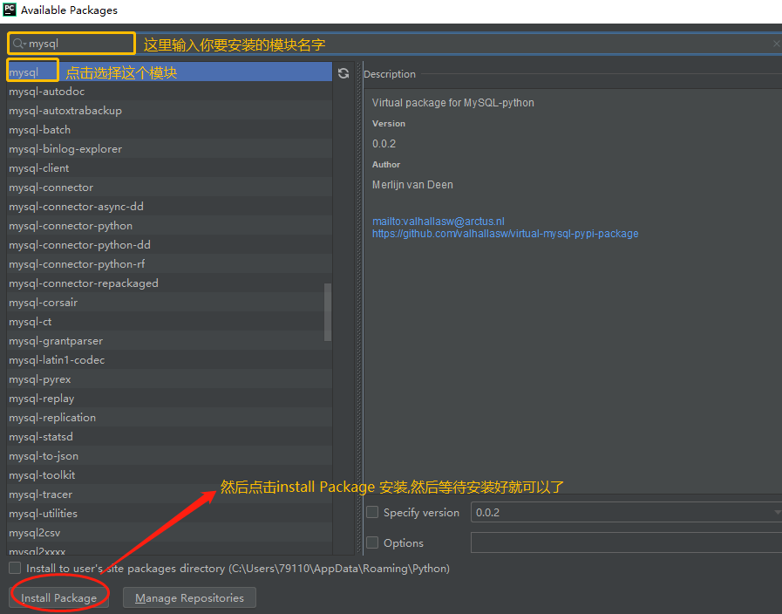Select mysql-connector-async-dd package

(170, 207)
